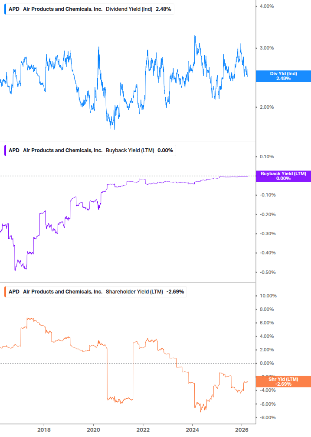Click the -6.00% tick on shareholder yield axis
The width and height of the screenshot is (311, 437).
(268, 404)
